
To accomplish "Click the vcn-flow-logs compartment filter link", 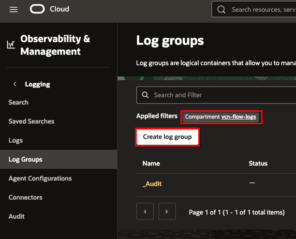I will [238, 117].
